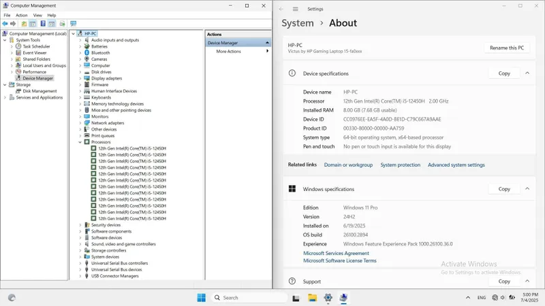This screenshot has width=545, height=306.
Task: Open the View menu
Action: click(37, 15)
